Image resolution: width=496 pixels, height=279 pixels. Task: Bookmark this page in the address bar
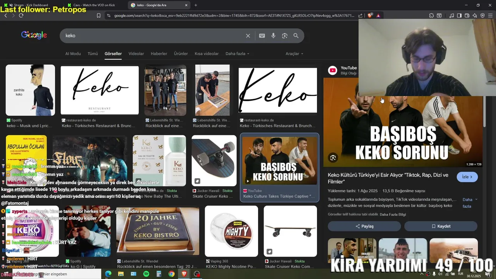click(x=98, y=15)
